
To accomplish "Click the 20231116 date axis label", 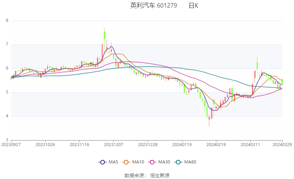I will click(x=80, y=144).
